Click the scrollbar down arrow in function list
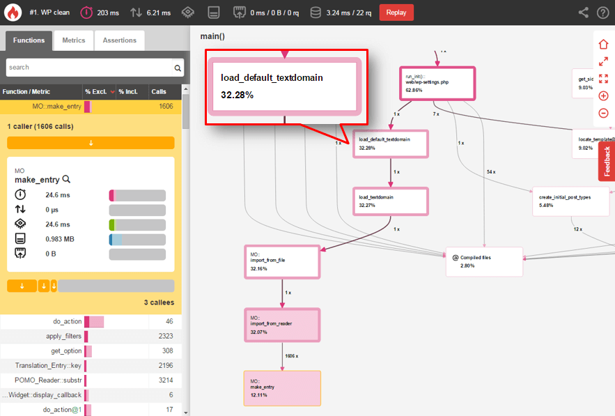The image size is (615, 416). point(186,413)
